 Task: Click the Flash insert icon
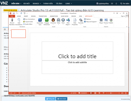tap(63, 20)
